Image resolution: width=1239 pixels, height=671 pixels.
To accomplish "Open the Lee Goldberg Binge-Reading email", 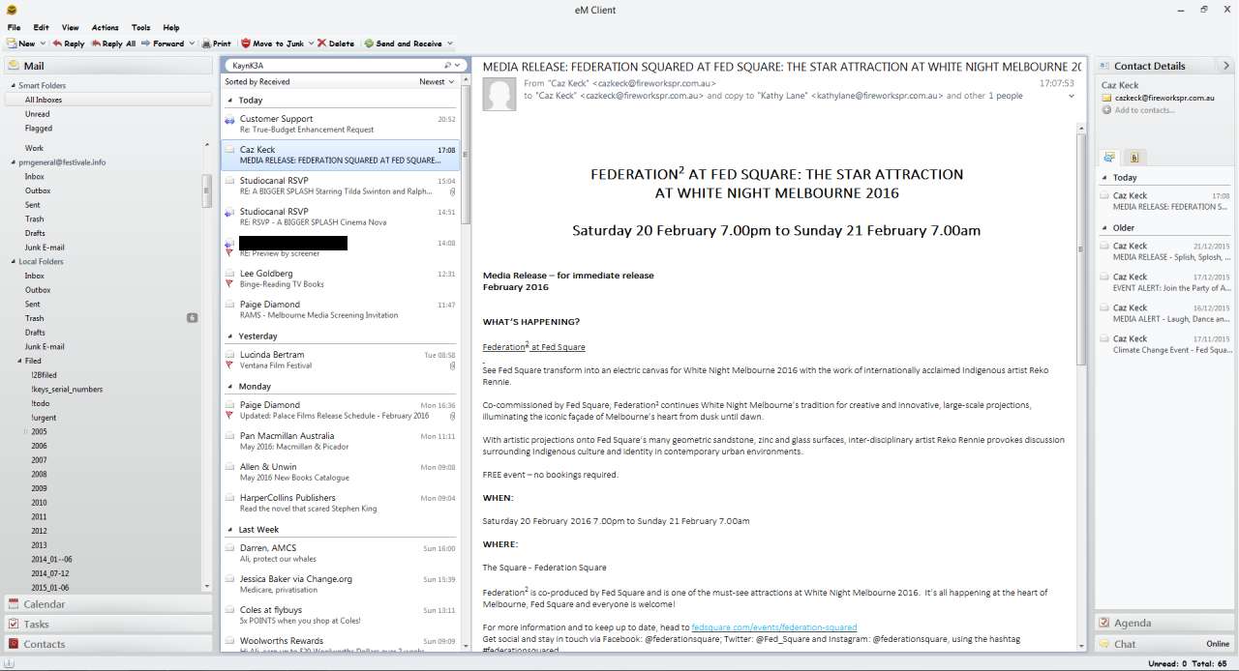I will (341, 278).
